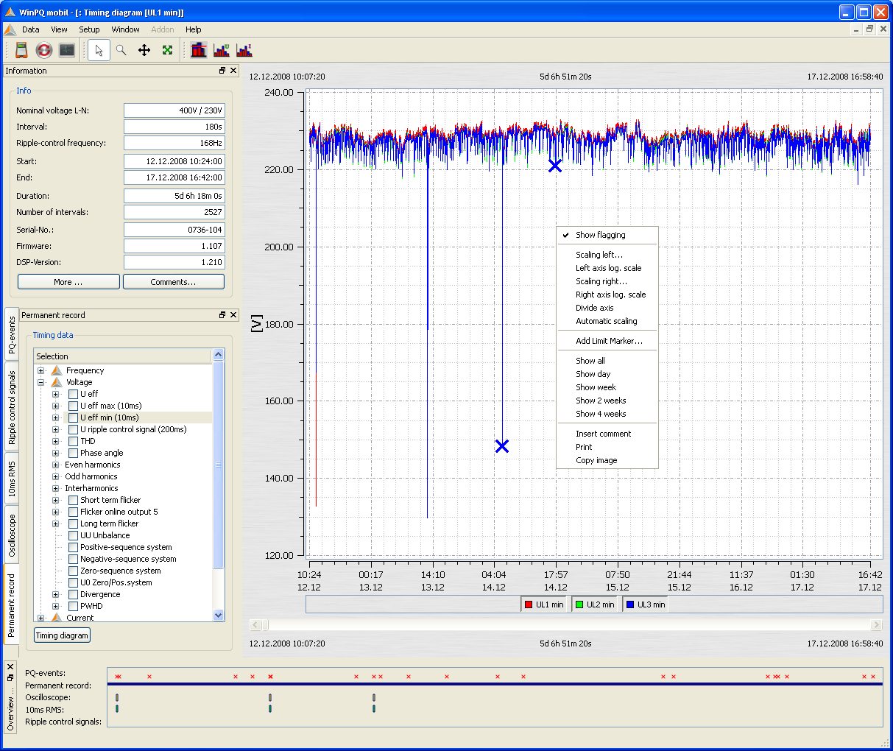This screenshot has height=751, width=893.
Task: Click the red refresh arrows toolbar icon
Action: click(44, 50)
